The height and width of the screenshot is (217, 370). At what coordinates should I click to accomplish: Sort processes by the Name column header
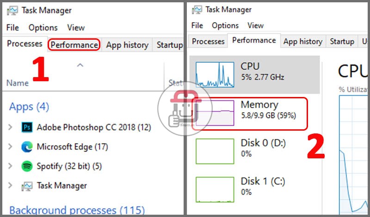coord(18,83)
